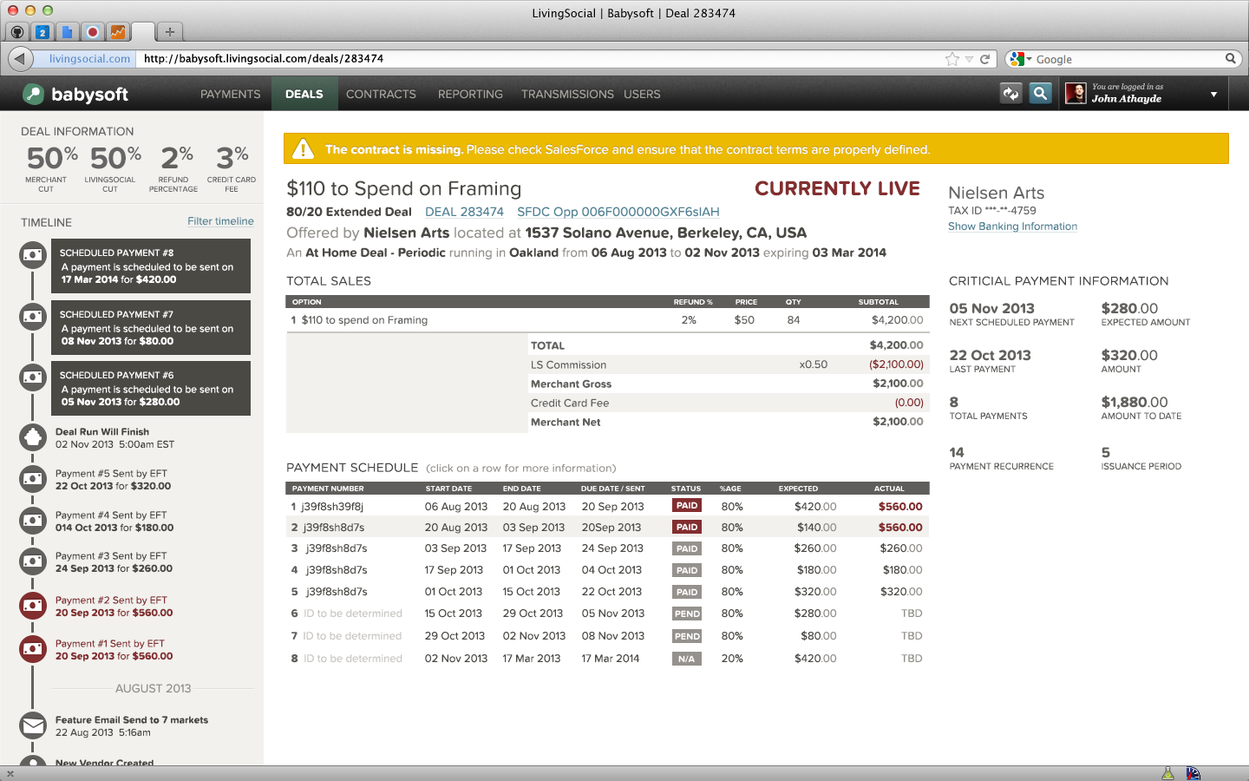Click the Filter timeline link

tap(220, 221)
